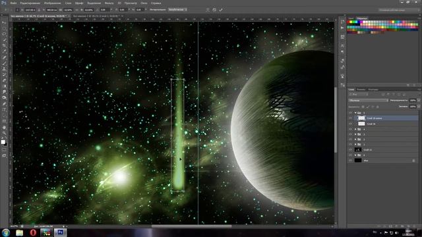This screenshot has width=422, height=237.
Task: Select the Brush tool
Action: (4, 63)
